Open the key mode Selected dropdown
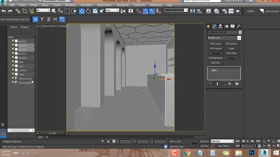 [x=222, y=141]
